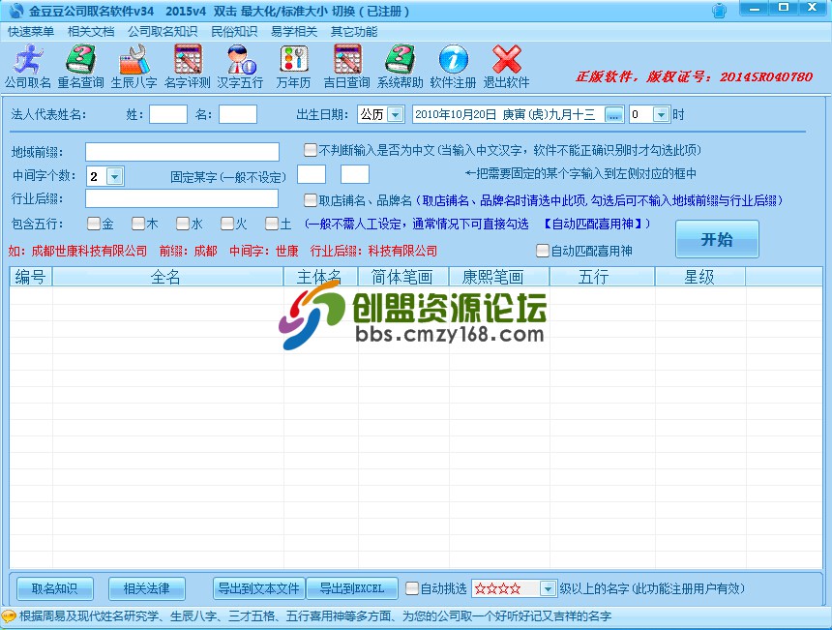The width and height of the screenshot is (832, 630).
Task: Tick the 火 five-element checkbox
Action: click(227, 224)
